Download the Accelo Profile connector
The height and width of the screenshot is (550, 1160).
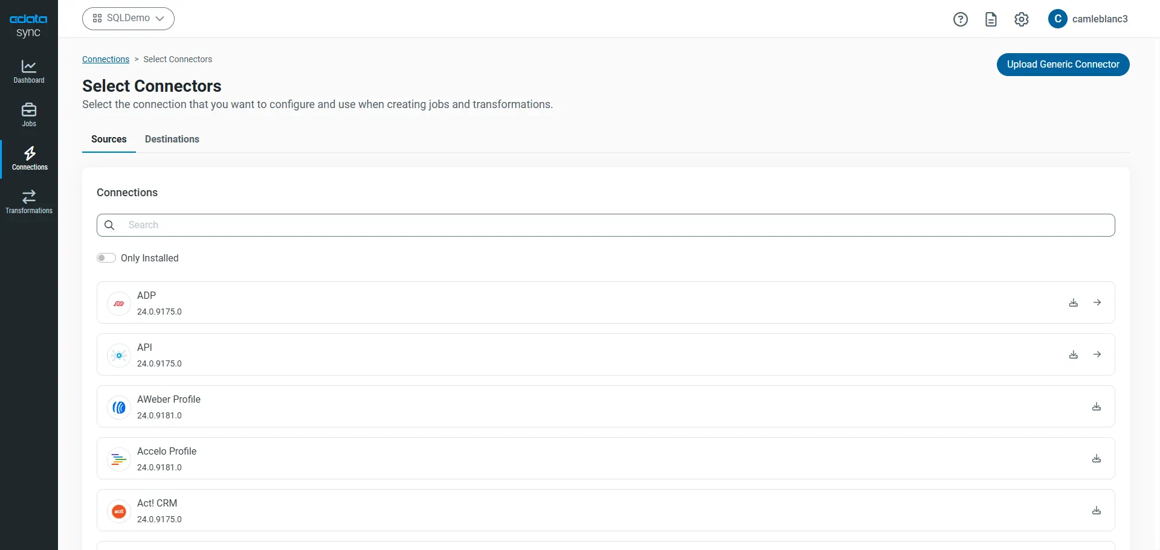point(1097,458)
